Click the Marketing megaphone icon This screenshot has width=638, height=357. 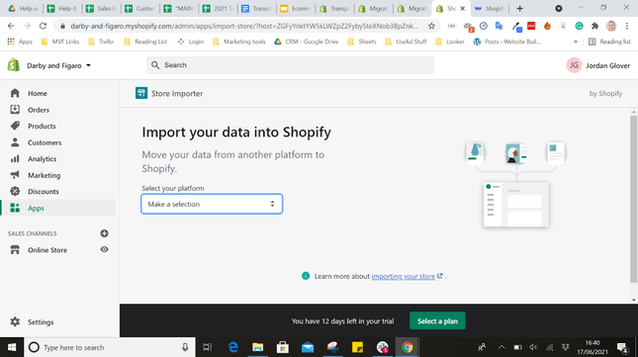click(x=15, y=175)
